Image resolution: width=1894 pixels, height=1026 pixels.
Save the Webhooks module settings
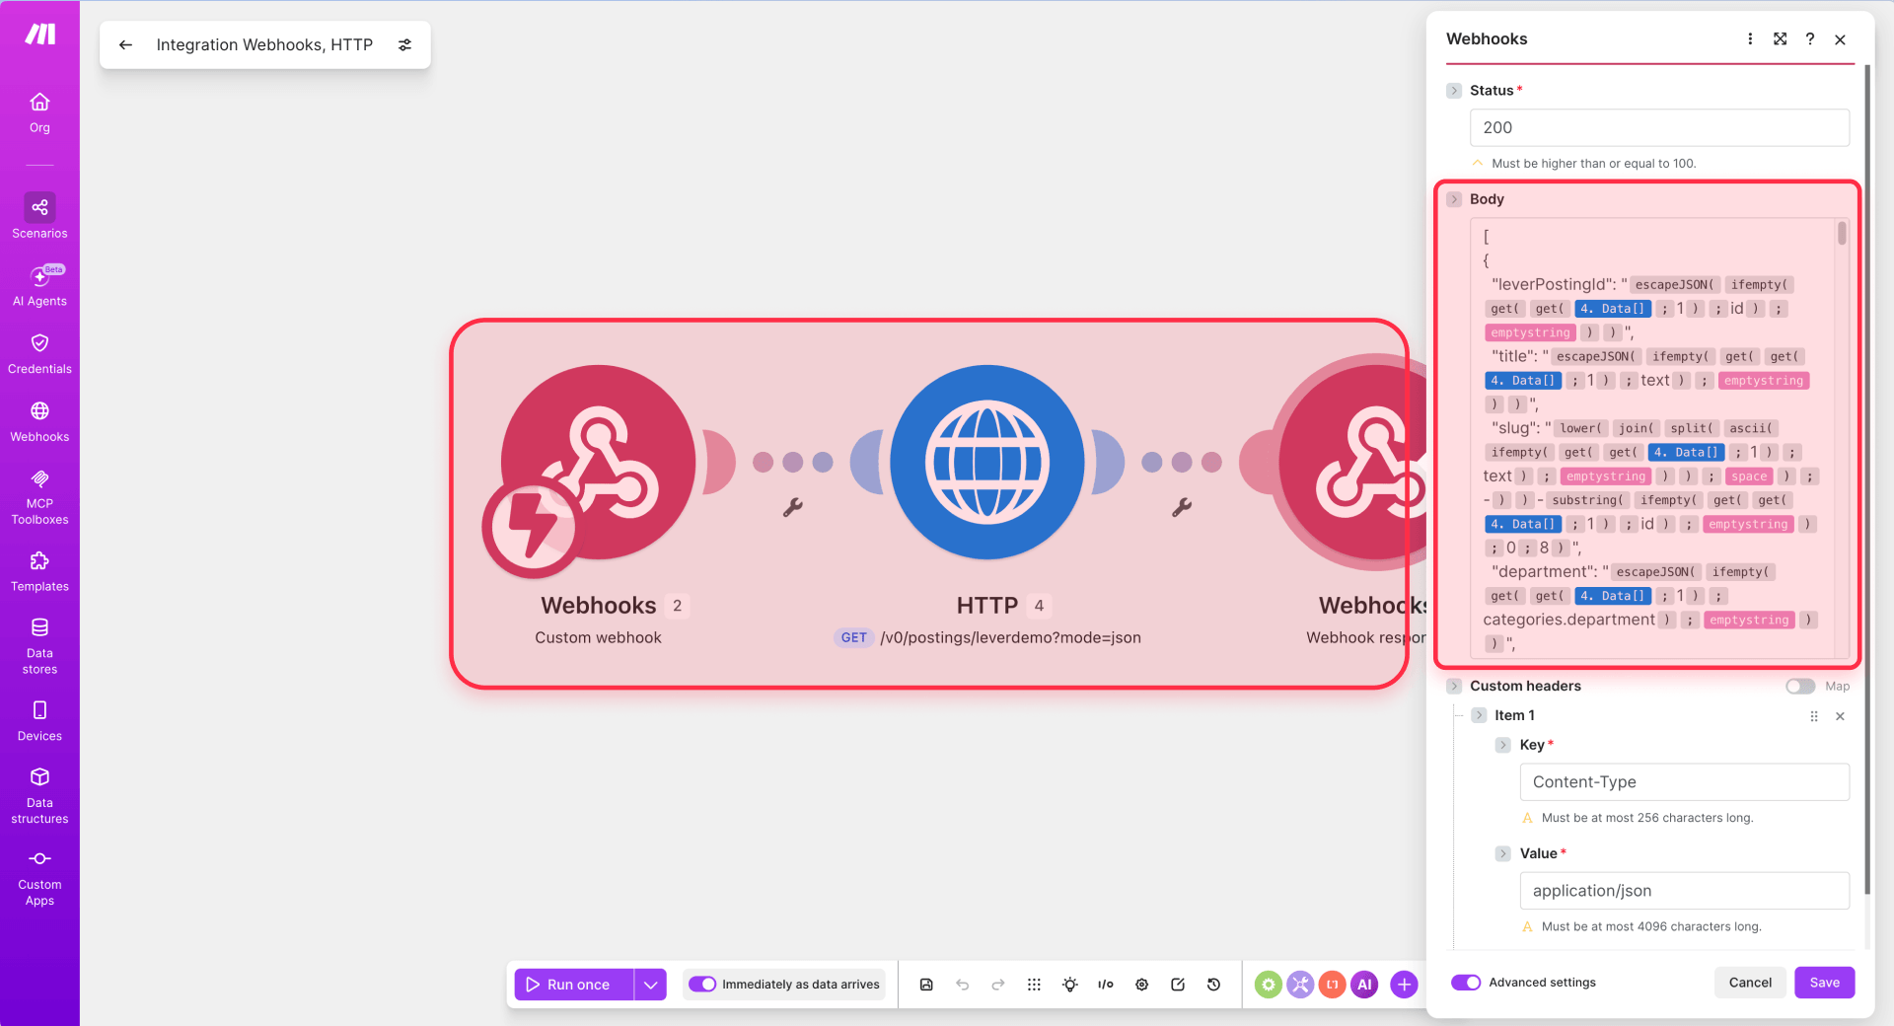[x=1824, y=982]
